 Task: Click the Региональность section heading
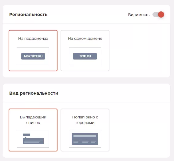tap(28, 14)
